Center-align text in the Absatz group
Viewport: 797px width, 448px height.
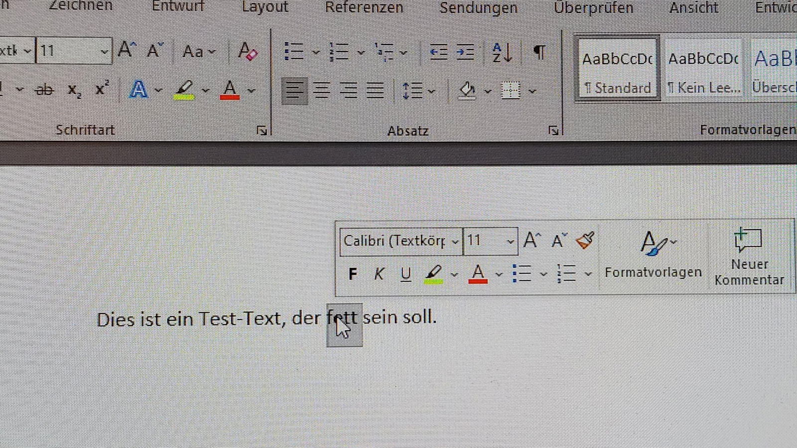(x=321, y=91)
